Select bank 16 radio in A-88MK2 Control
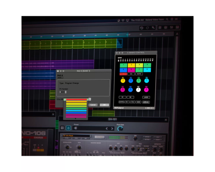This screenshot has height=172, width=215. (x=153, y=60)
